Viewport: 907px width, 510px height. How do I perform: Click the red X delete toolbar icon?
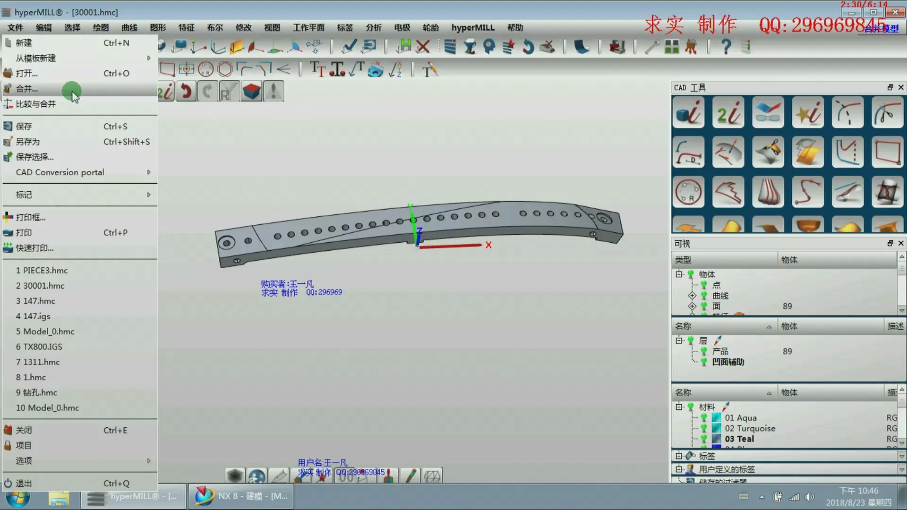tap(423, 47)
